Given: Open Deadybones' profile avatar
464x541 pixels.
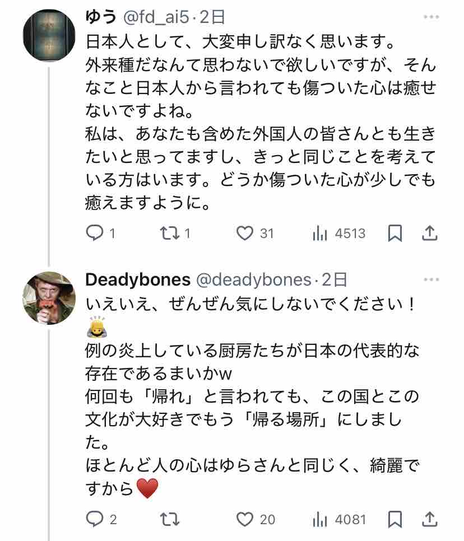Looking at the screenshot, I should coord(49,298).
